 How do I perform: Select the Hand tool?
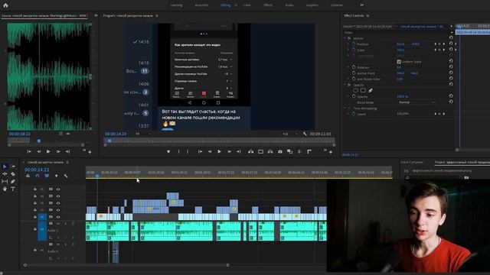point(5,189)
